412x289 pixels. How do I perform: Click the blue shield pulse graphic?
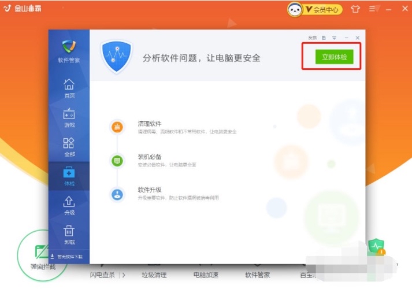(x=116, y=56)
